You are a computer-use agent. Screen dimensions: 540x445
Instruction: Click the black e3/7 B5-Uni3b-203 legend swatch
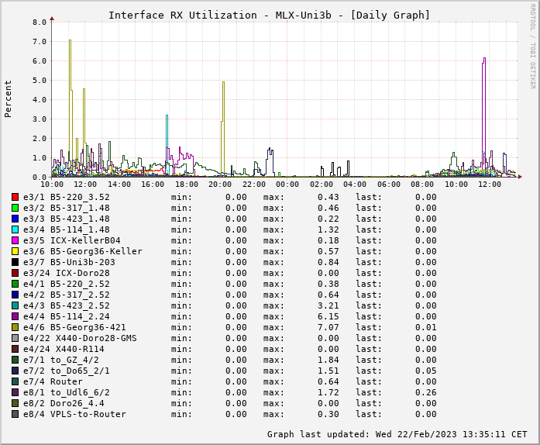(15, 262)
